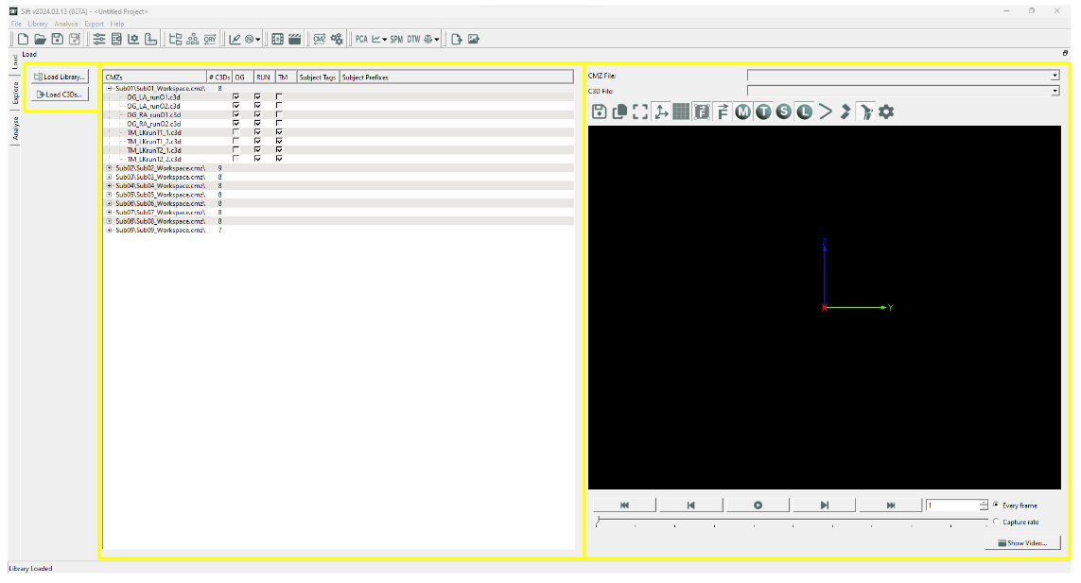Switch to the Analyse side tab
Viewport: 1081px width, 583px height.
[x=15, y=129]
